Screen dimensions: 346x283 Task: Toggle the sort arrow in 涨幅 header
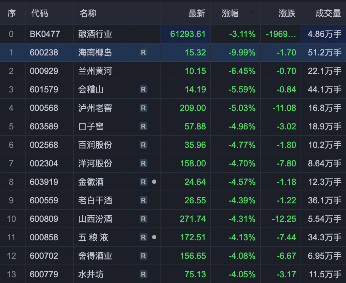pos(252,12)
